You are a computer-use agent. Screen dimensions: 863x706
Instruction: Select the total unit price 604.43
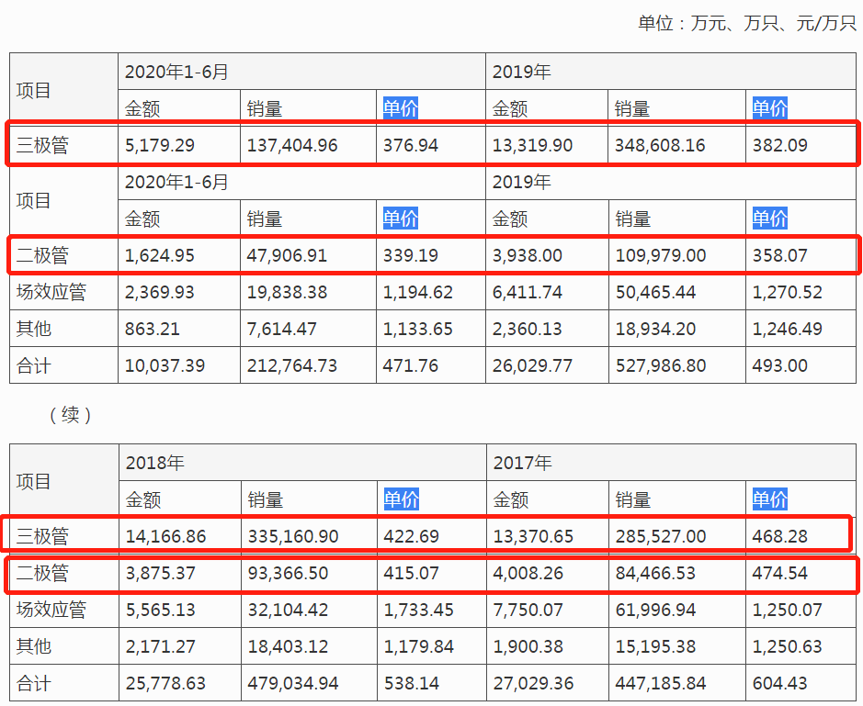779,684
